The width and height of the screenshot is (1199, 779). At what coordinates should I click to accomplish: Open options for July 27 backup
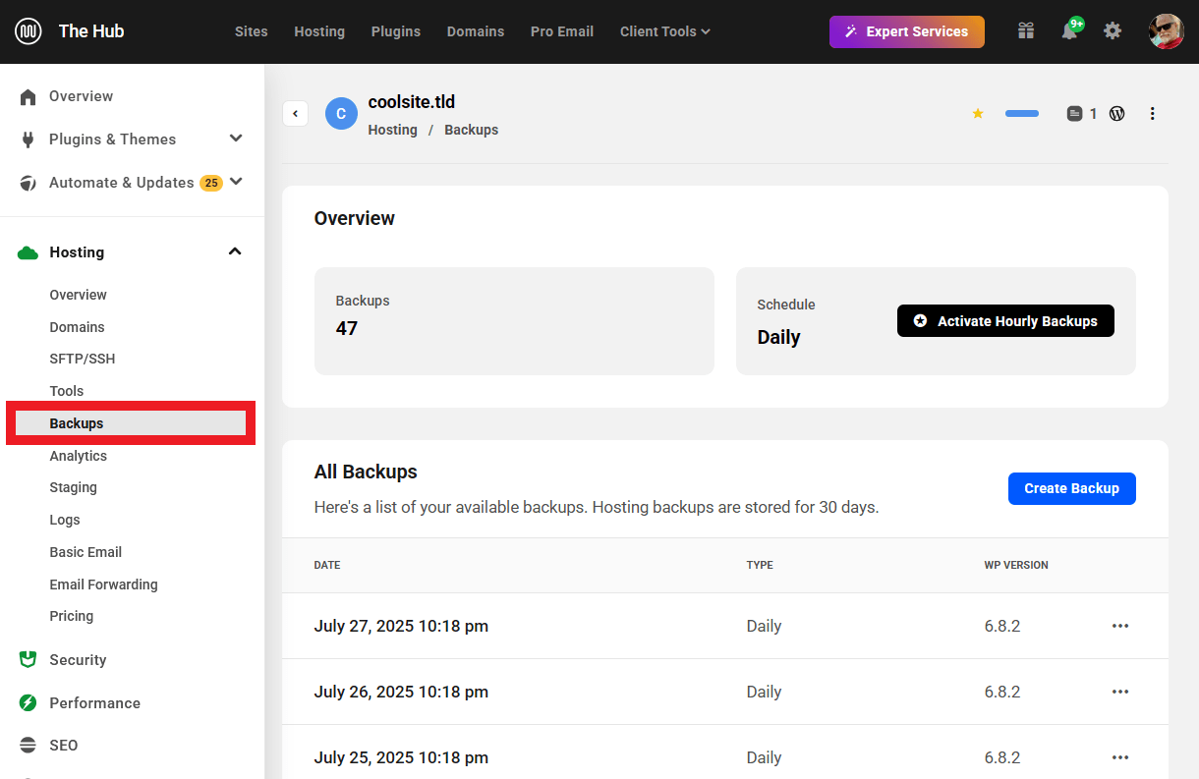(1120, 626)
